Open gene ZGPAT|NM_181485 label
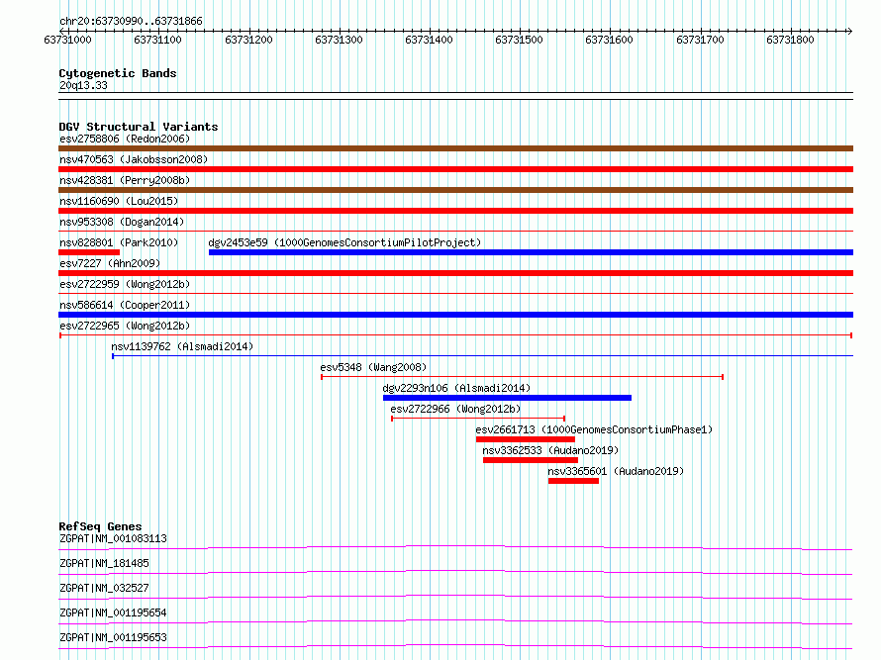Screen dimensions: 881x660 point(104,563)
